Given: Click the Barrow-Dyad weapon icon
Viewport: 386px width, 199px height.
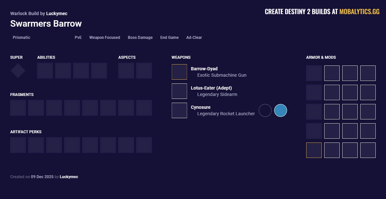Looking at the screenshot, I should pos(179,72).
